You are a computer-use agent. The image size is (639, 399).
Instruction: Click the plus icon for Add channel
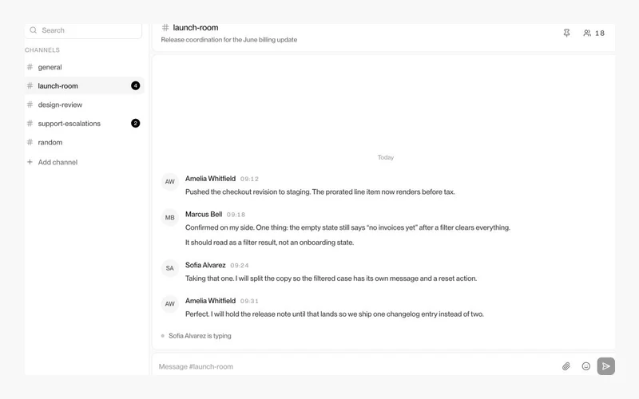click(x=30, y=162)
